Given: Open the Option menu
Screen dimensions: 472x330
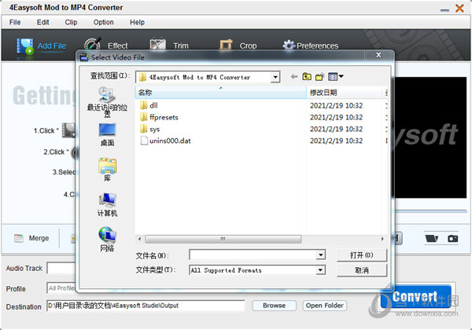Looking at the screenshot, I should click(103, 22).
